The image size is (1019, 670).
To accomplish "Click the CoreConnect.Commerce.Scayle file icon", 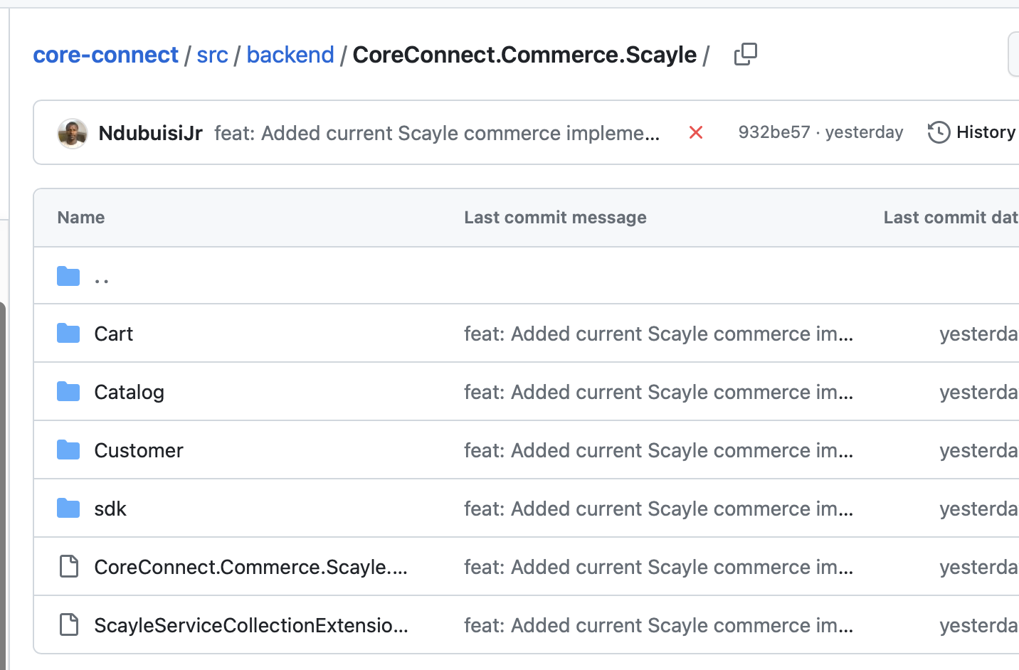I will tap(69, 566).
